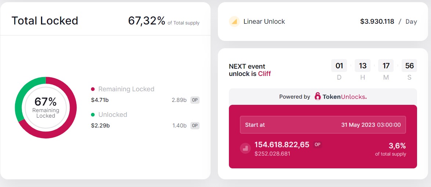Image resolution: width=431 pixels, height=187 pixels.
Task: Click the OP badge next to 1.40b
Action: (x=195, y=126)
